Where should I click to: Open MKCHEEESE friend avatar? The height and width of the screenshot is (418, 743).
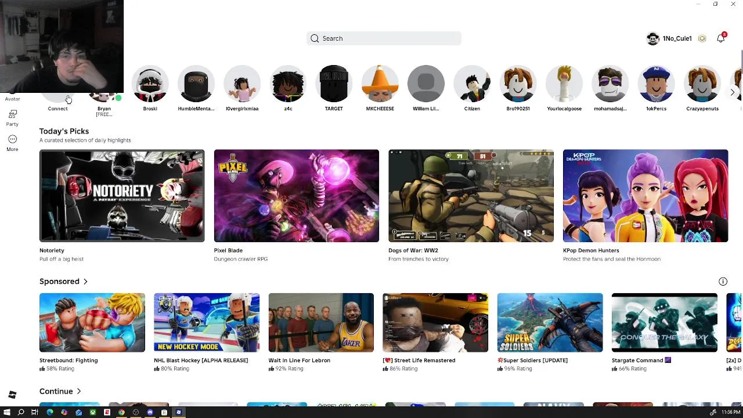point(380,84)
